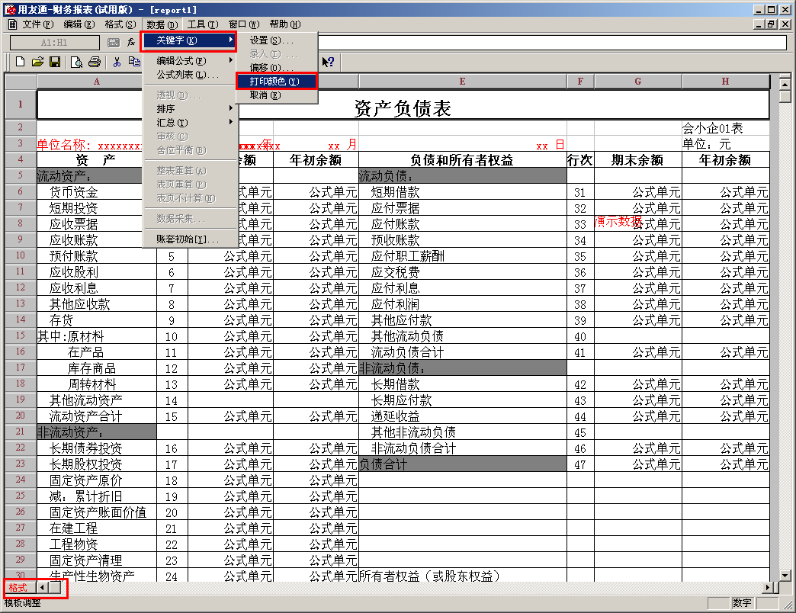Expand the 编辑公式(F) submenu

pos(189,61)
